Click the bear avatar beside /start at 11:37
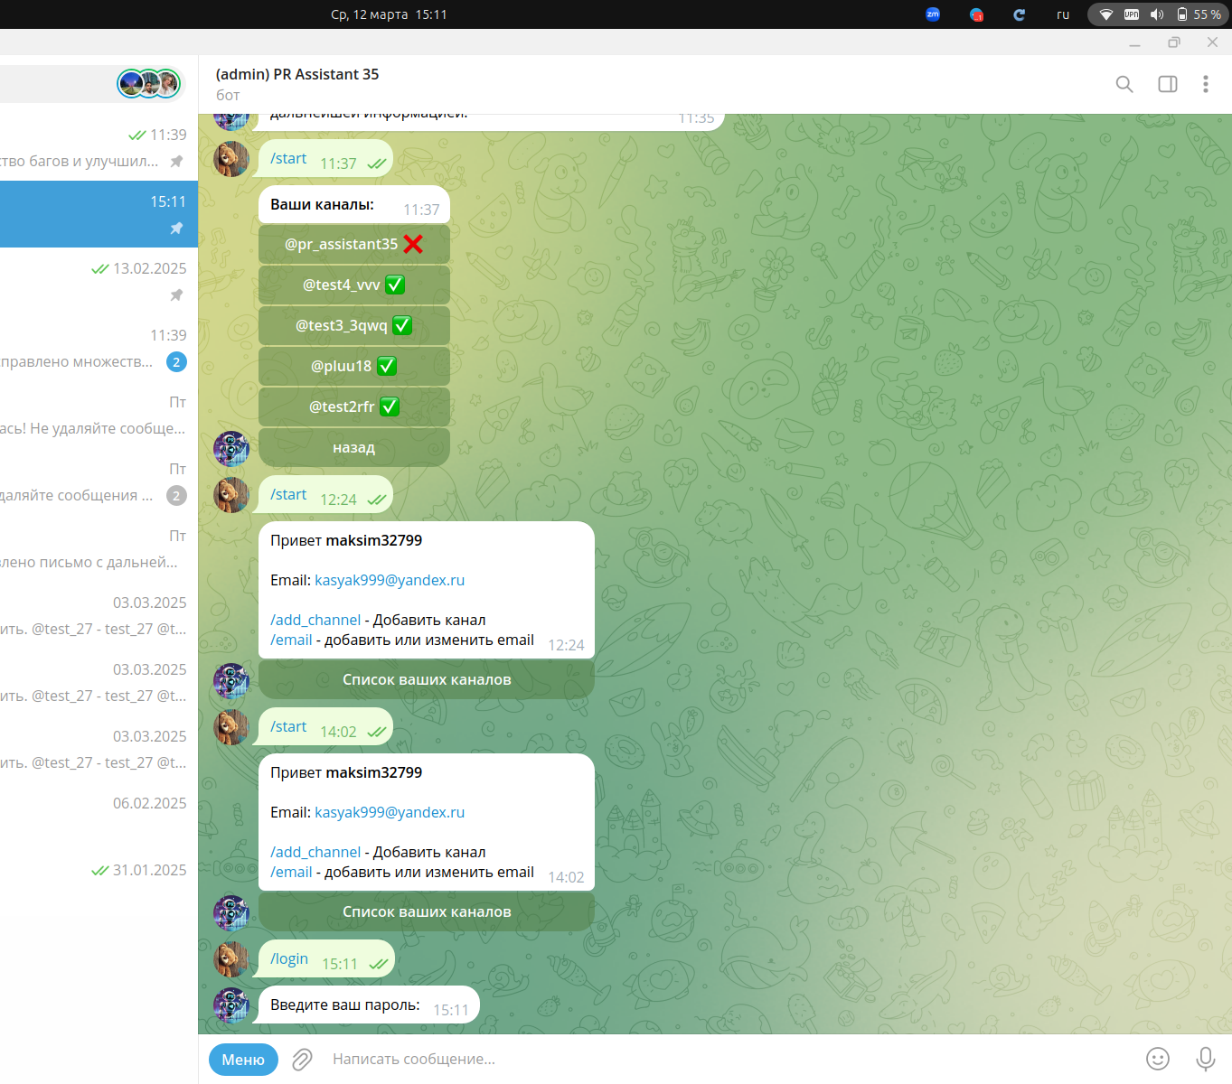 click(x=231, y=159)
